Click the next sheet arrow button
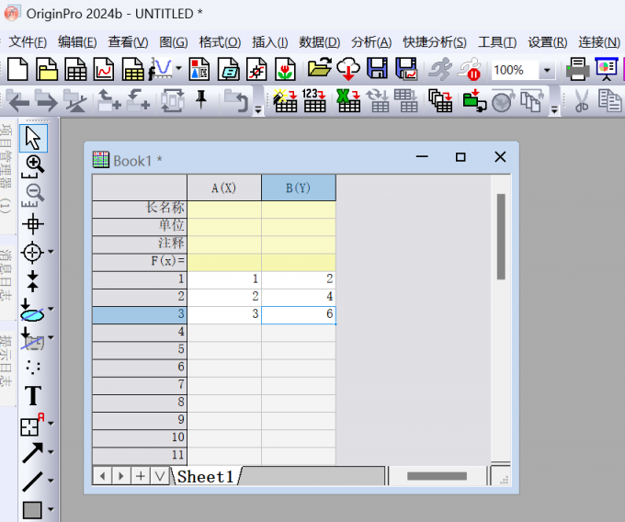Viewport: 625px width, 522px height. [x=121, y=476]
